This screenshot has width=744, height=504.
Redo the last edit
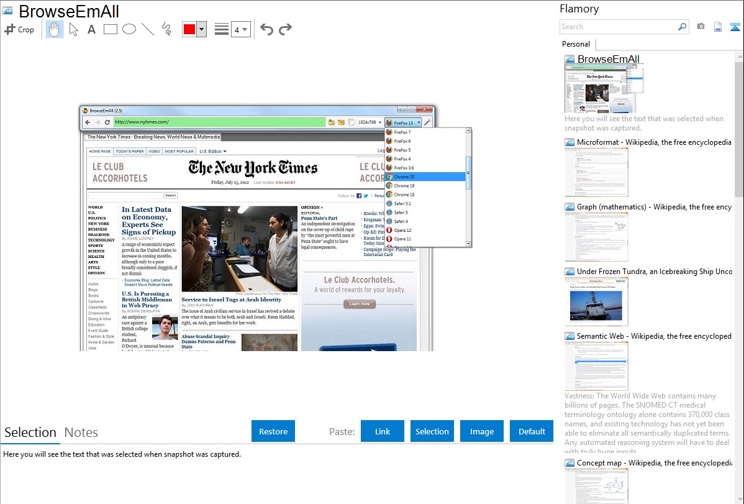click(285, 29)
